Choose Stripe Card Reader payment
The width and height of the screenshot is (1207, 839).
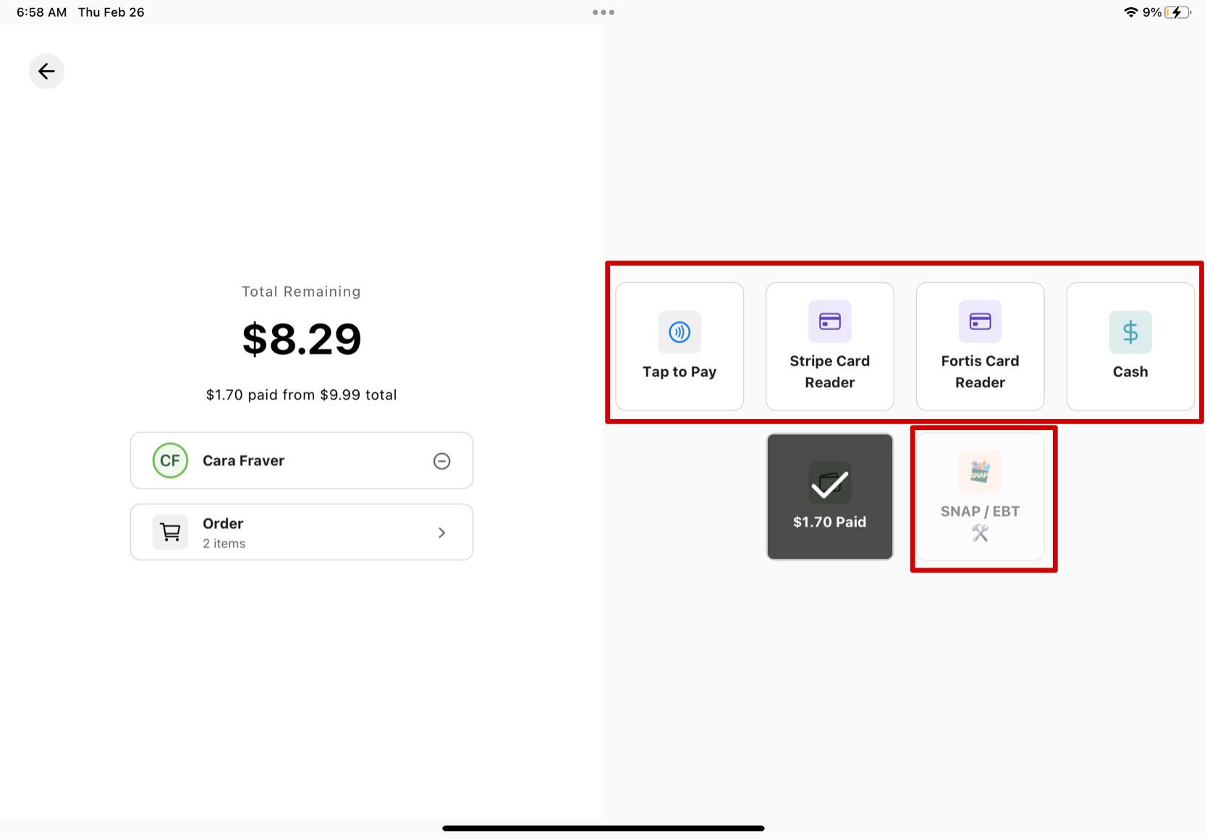pos(829,346)
